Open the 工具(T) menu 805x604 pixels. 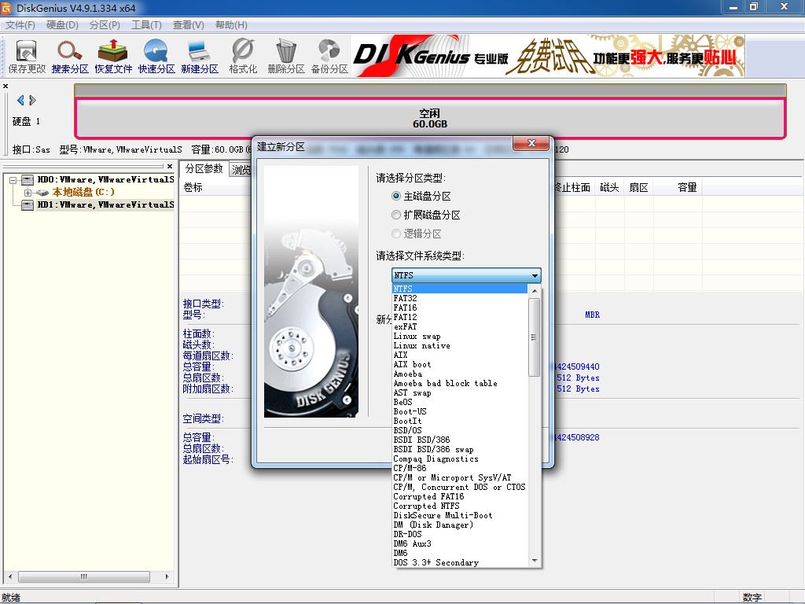[x=146, y=25]
